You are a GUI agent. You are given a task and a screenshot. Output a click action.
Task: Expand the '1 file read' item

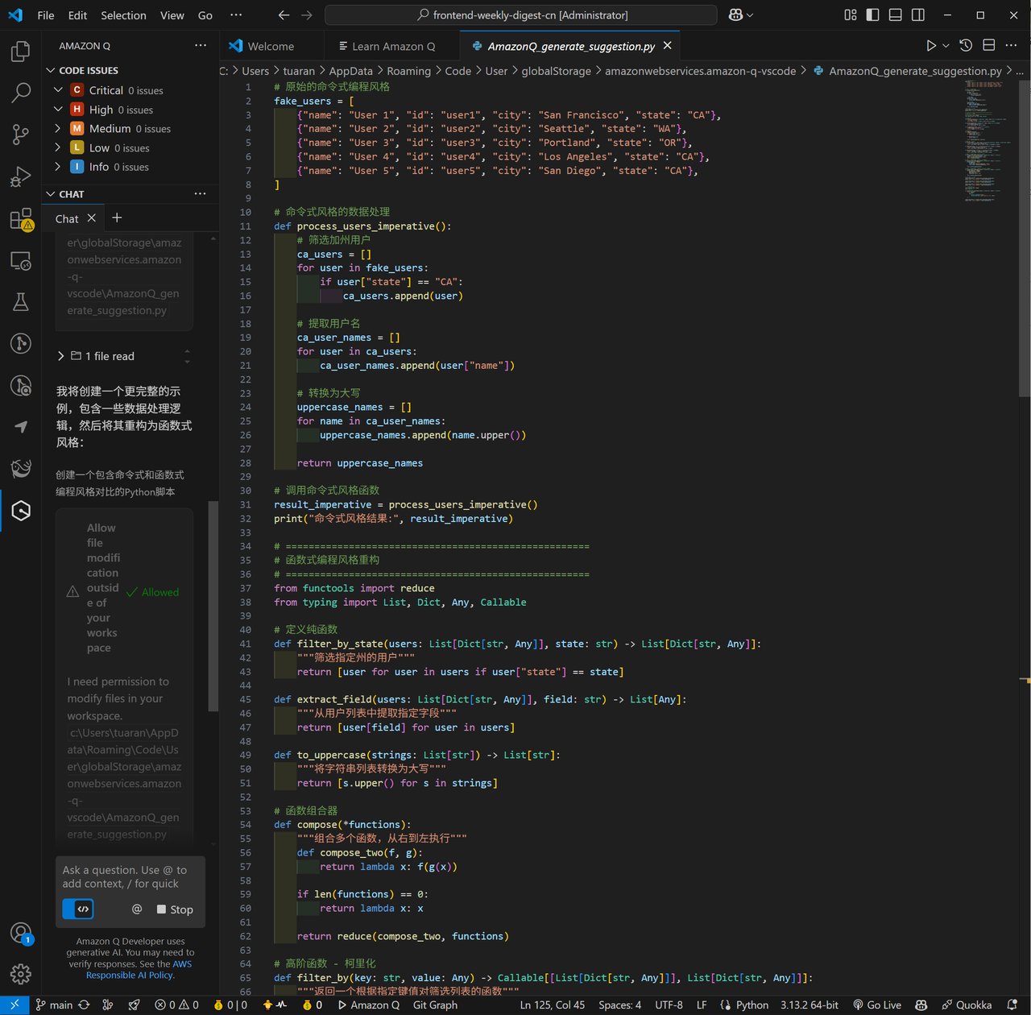pyautogui.click(x=97, y=356)
